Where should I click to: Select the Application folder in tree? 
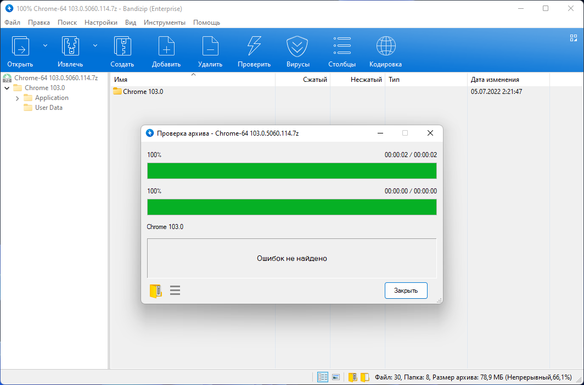(x=52, y=98)
